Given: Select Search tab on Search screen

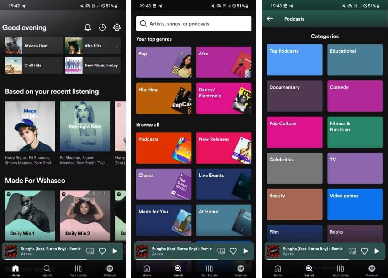Looking at the screenshot, I should [x=178, y=270].
